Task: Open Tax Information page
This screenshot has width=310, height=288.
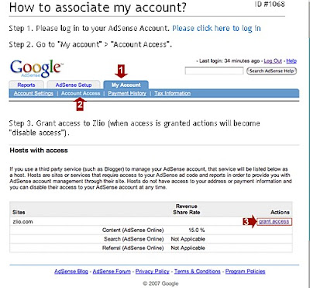Action: [173, 93]
